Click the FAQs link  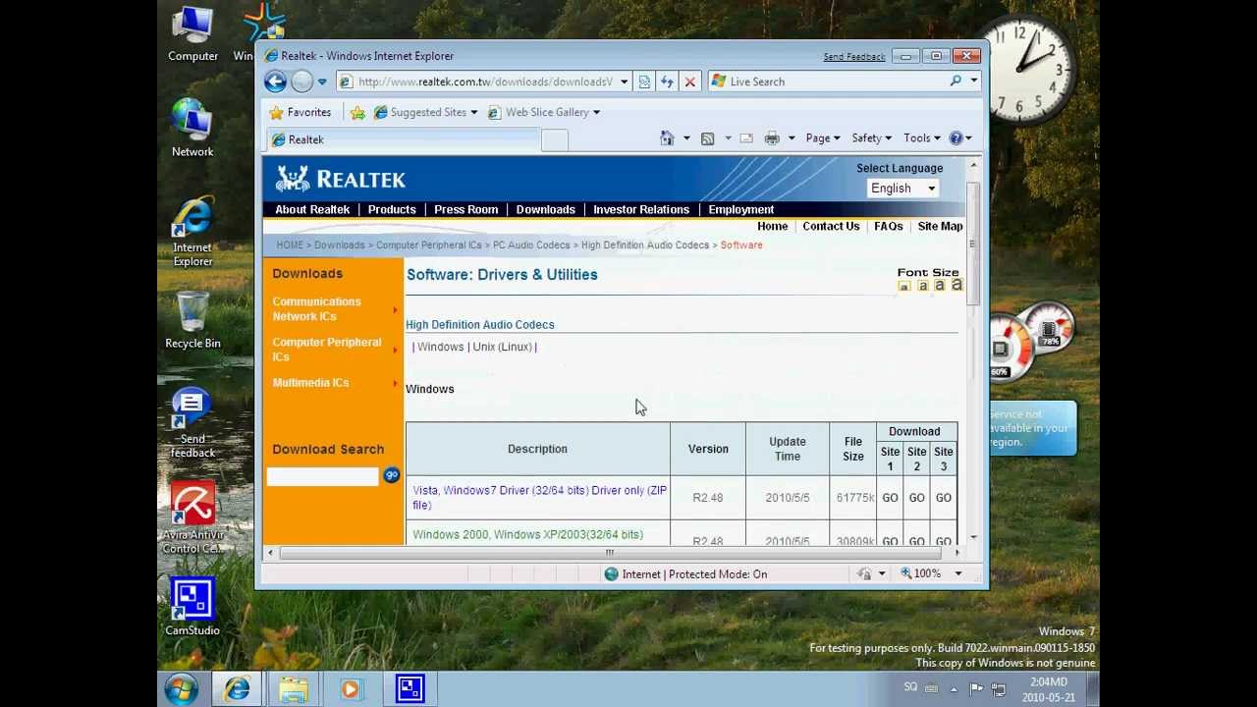click(888, 227)
